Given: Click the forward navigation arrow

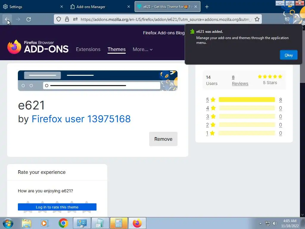Looking at the screenshot, I should (x=18, y=19).
